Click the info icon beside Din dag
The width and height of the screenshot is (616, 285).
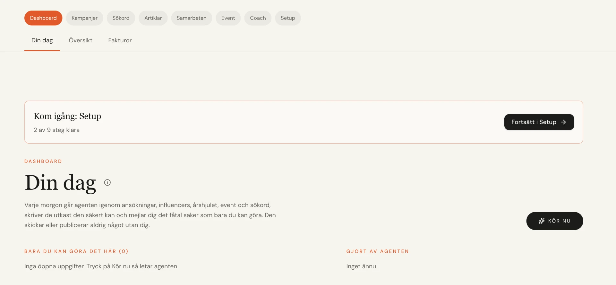pyautogui.click(x=107, y=182)
